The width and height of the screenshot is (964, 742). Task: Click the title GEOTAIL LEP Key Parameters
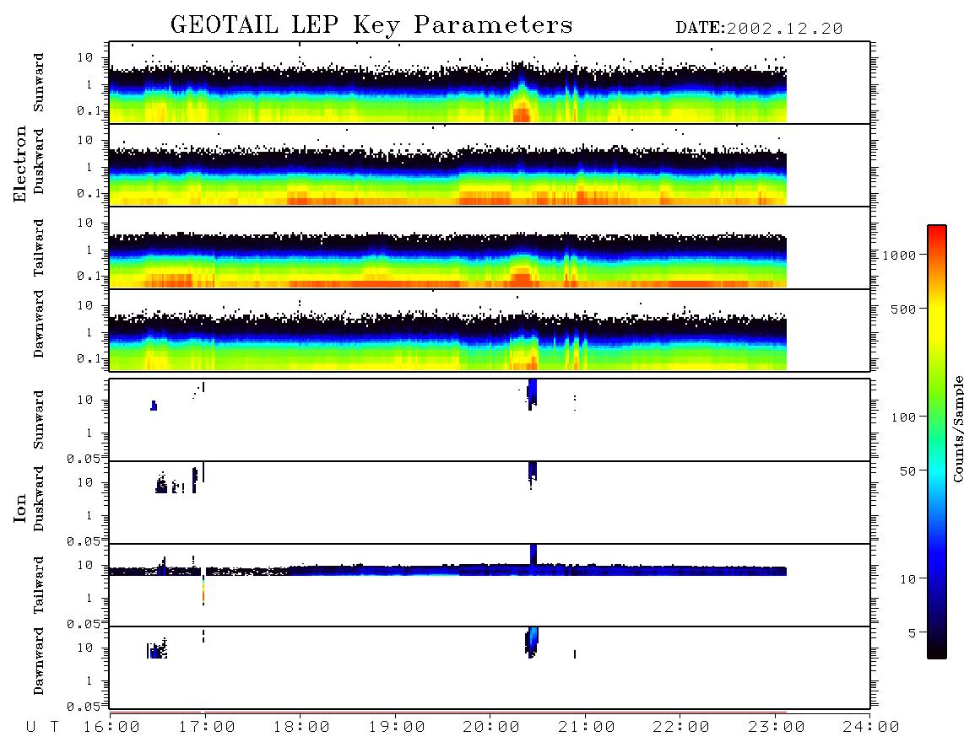click(371, 25)
